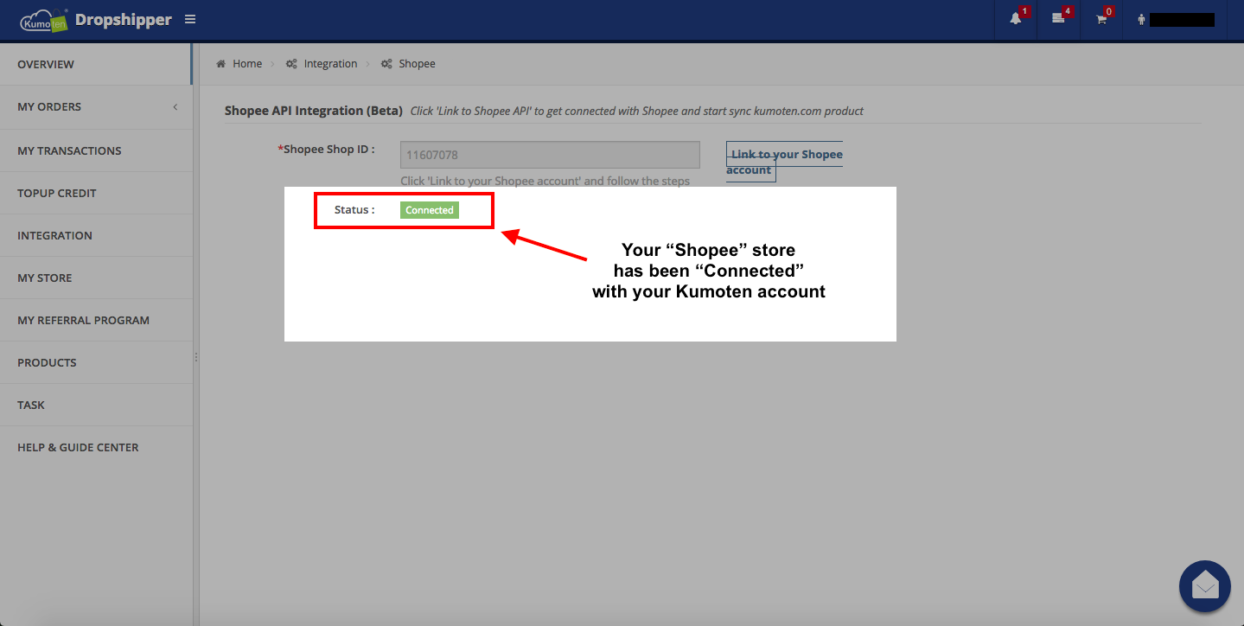Click the Shopee Shop ID input field
Image resolution: width=1244 pixels, height=626 pixels.
pos(550,155)
